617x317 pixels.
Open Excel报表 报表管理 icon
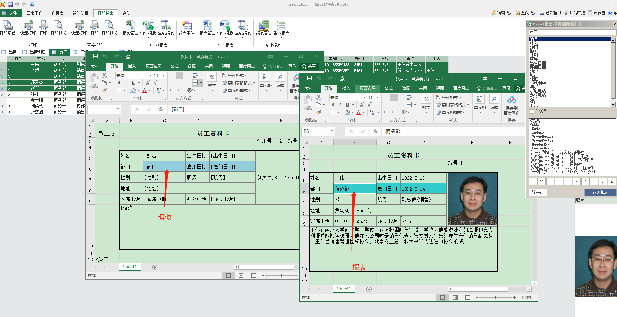click(130, 28)
